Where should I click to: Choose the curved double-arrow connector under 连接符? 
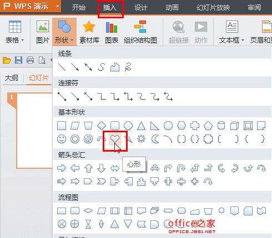tap(168, 96)
